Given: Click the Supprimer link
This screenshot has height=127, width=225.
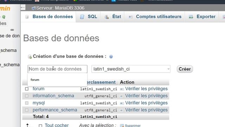Looking at the screenshot, I should 133,126.
